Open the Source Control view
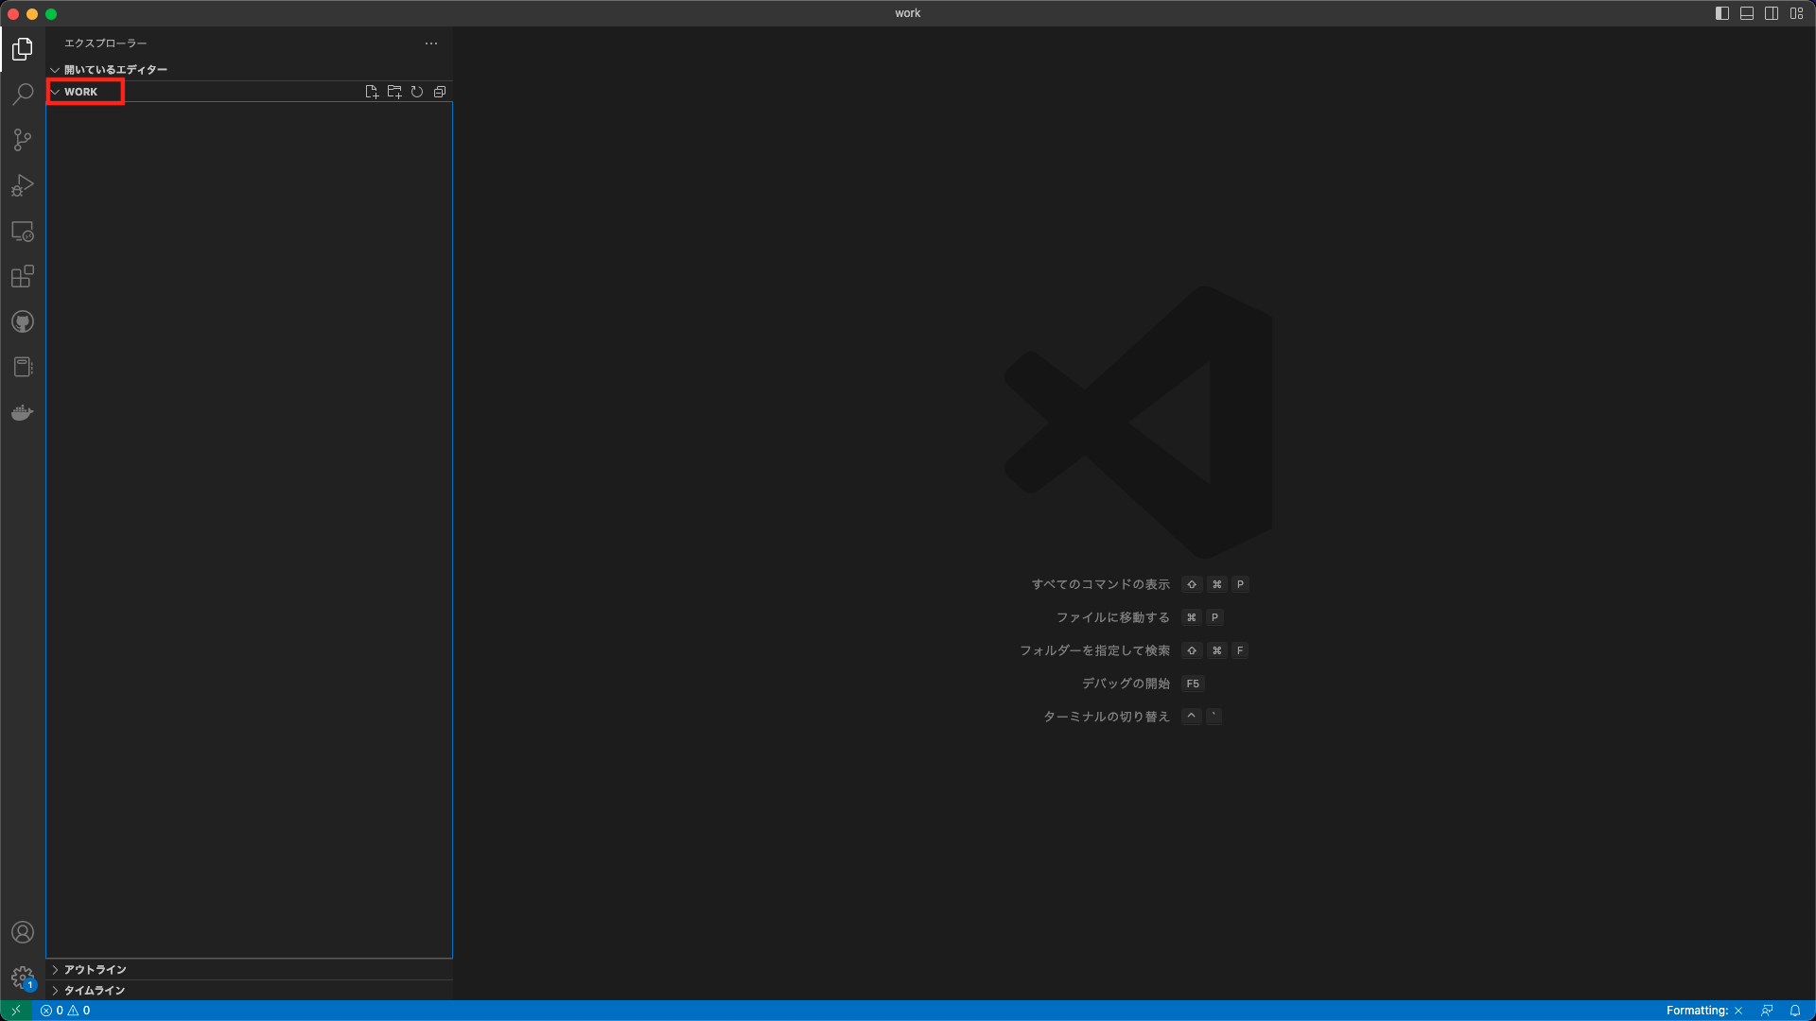The image size is (1816, 1021). [x=22, y=140]
